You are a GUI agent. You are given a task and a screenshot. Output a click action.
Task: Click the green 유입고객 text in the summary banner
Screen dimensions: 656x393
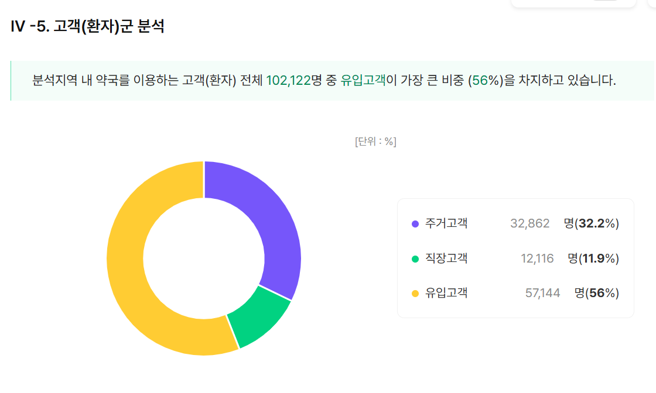point(363,80)
